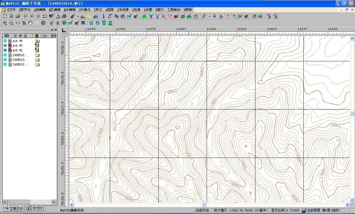
Task: Open dropdown arrow beside point input tool
Action: pyautogui.click(x=78, y=16)
